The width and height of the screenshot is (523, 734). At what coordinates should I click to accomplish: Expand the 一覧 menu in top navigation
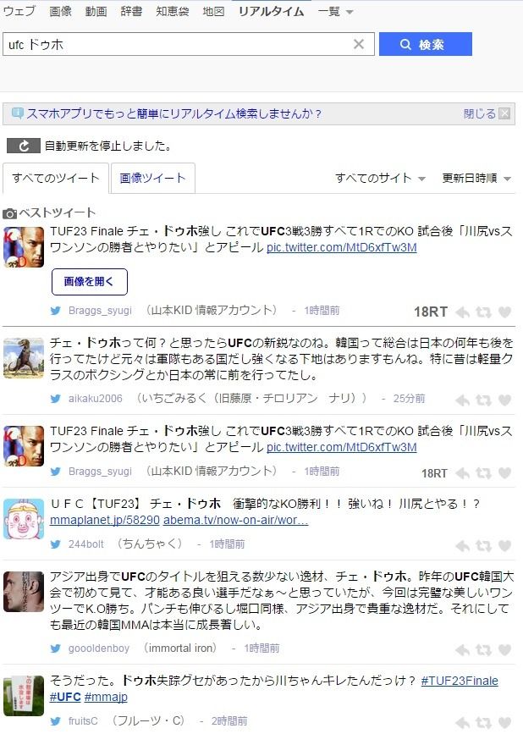335,12
